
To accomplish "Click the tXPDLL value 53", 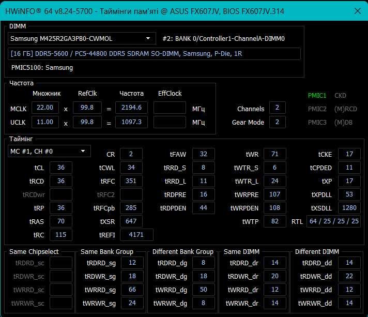I will (349, 194).
